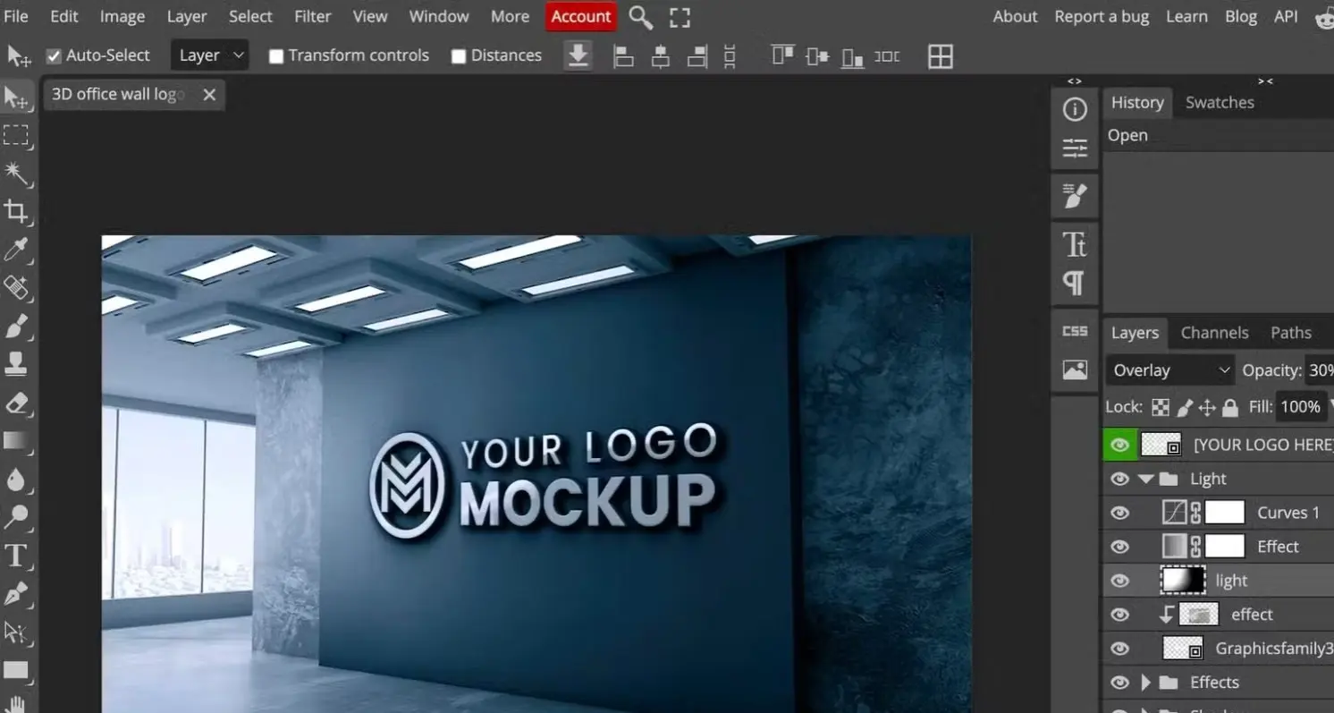Close the 3D office wall logo tab
Viewport: 1334px width, 713px height.
[x=209, y=95]
